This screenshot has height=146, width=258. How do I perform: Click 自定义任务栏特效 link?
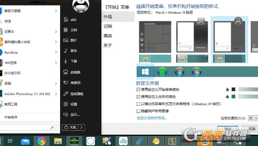coord(152,118)
